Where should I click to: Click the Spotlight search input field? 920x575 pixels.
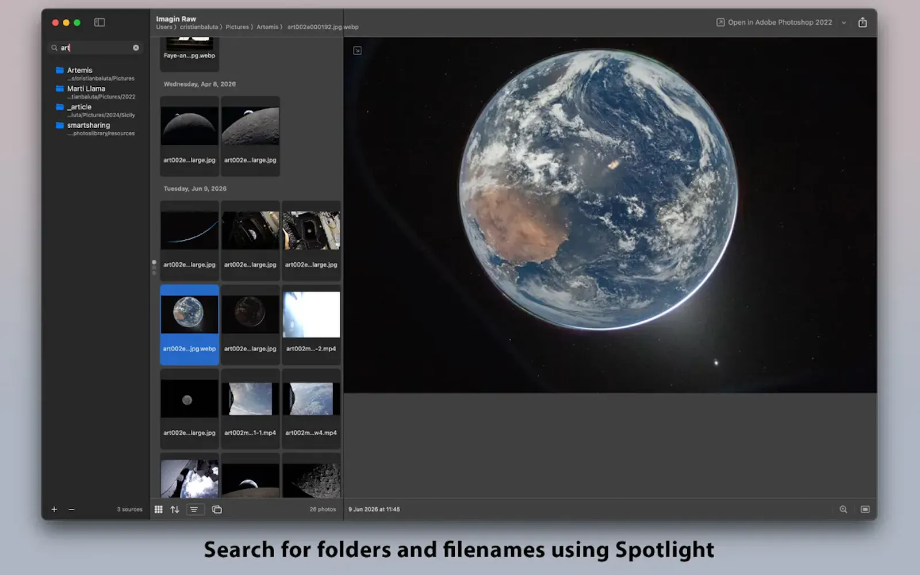(x=95, y=48)
